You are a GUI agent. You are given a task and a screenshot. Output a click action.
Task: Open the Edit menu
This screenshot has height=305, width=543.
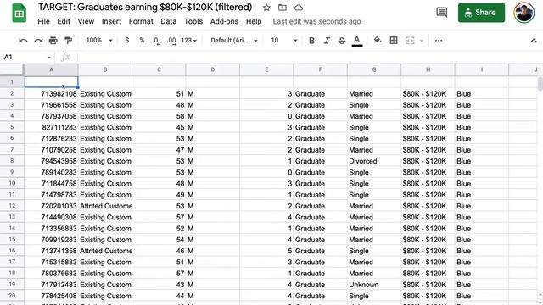point(64,21)
